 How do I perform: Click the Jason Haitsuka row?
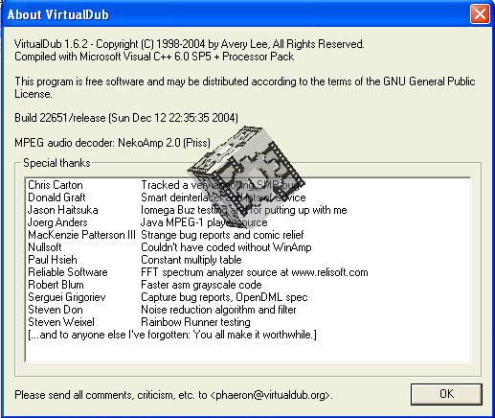(247, 210)
